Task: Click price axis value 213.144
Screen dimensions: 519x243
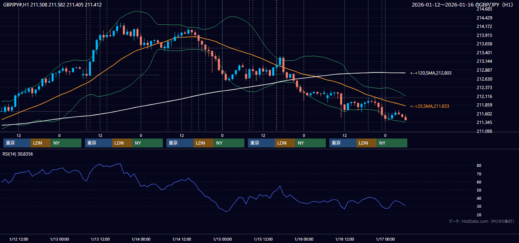Action: [x=484, y=61]
